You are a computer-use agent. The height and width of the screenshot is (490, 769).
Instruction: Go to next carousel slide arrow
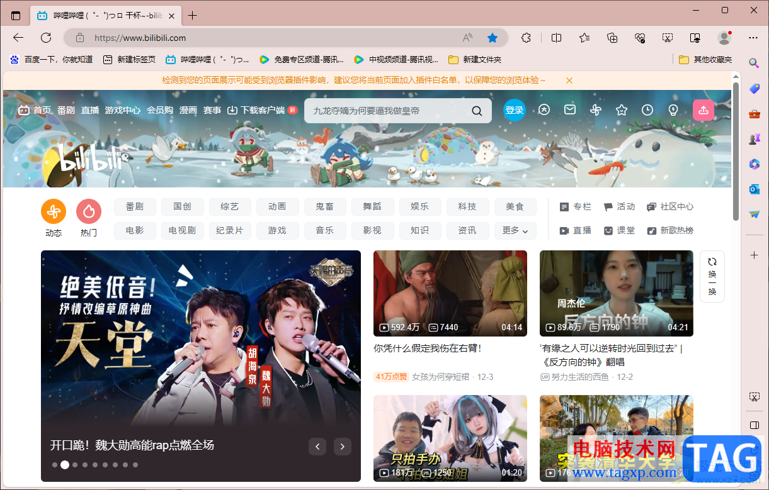342,447
